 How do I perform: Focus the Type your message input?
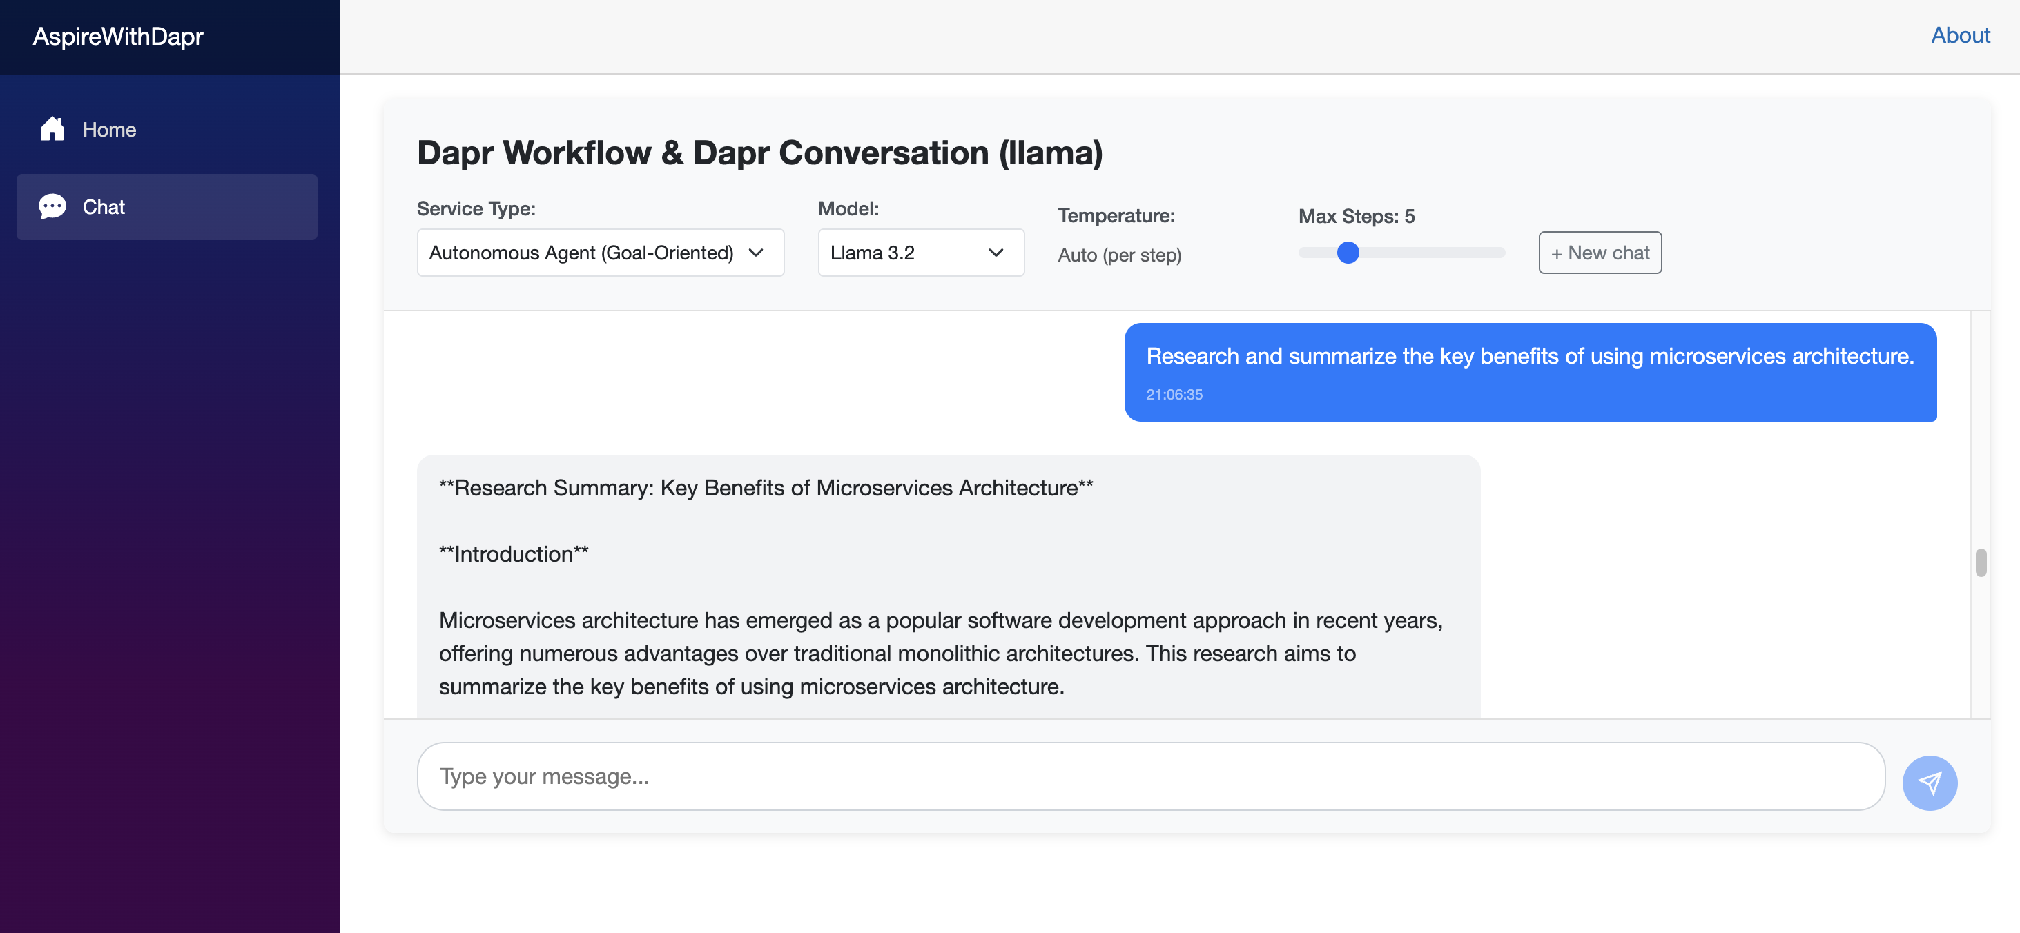click(x=1149, y=776)
